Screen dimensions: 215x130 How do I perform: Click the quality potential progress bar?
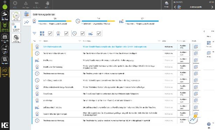point(55,21)
